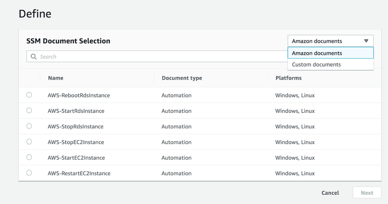
Task: Click the Next button
Action: (x=366, y=193)
